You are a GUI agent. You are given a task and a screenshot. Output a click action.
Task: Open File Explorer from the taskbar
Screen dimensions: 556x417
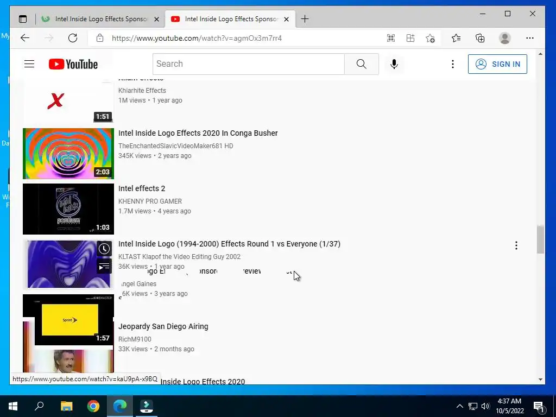click(66, 406)
